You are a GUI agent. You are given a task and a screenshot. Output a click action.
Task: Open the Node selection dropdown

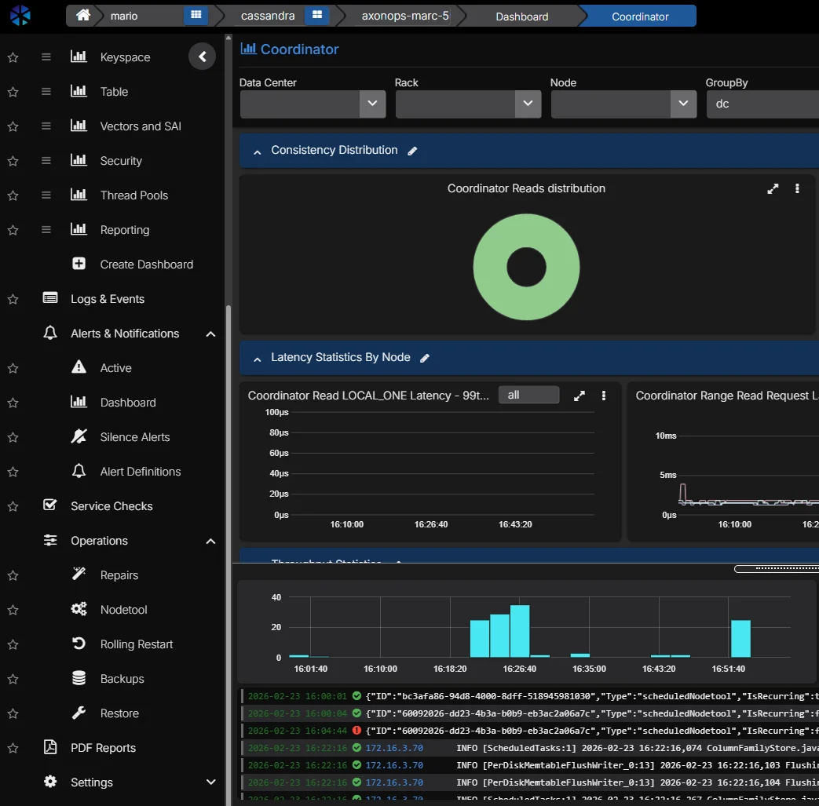[x=683, y=104]
